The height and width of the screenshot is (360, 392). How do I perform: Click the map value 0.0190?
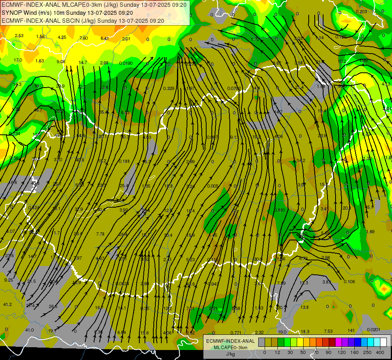tap(126, 63)
